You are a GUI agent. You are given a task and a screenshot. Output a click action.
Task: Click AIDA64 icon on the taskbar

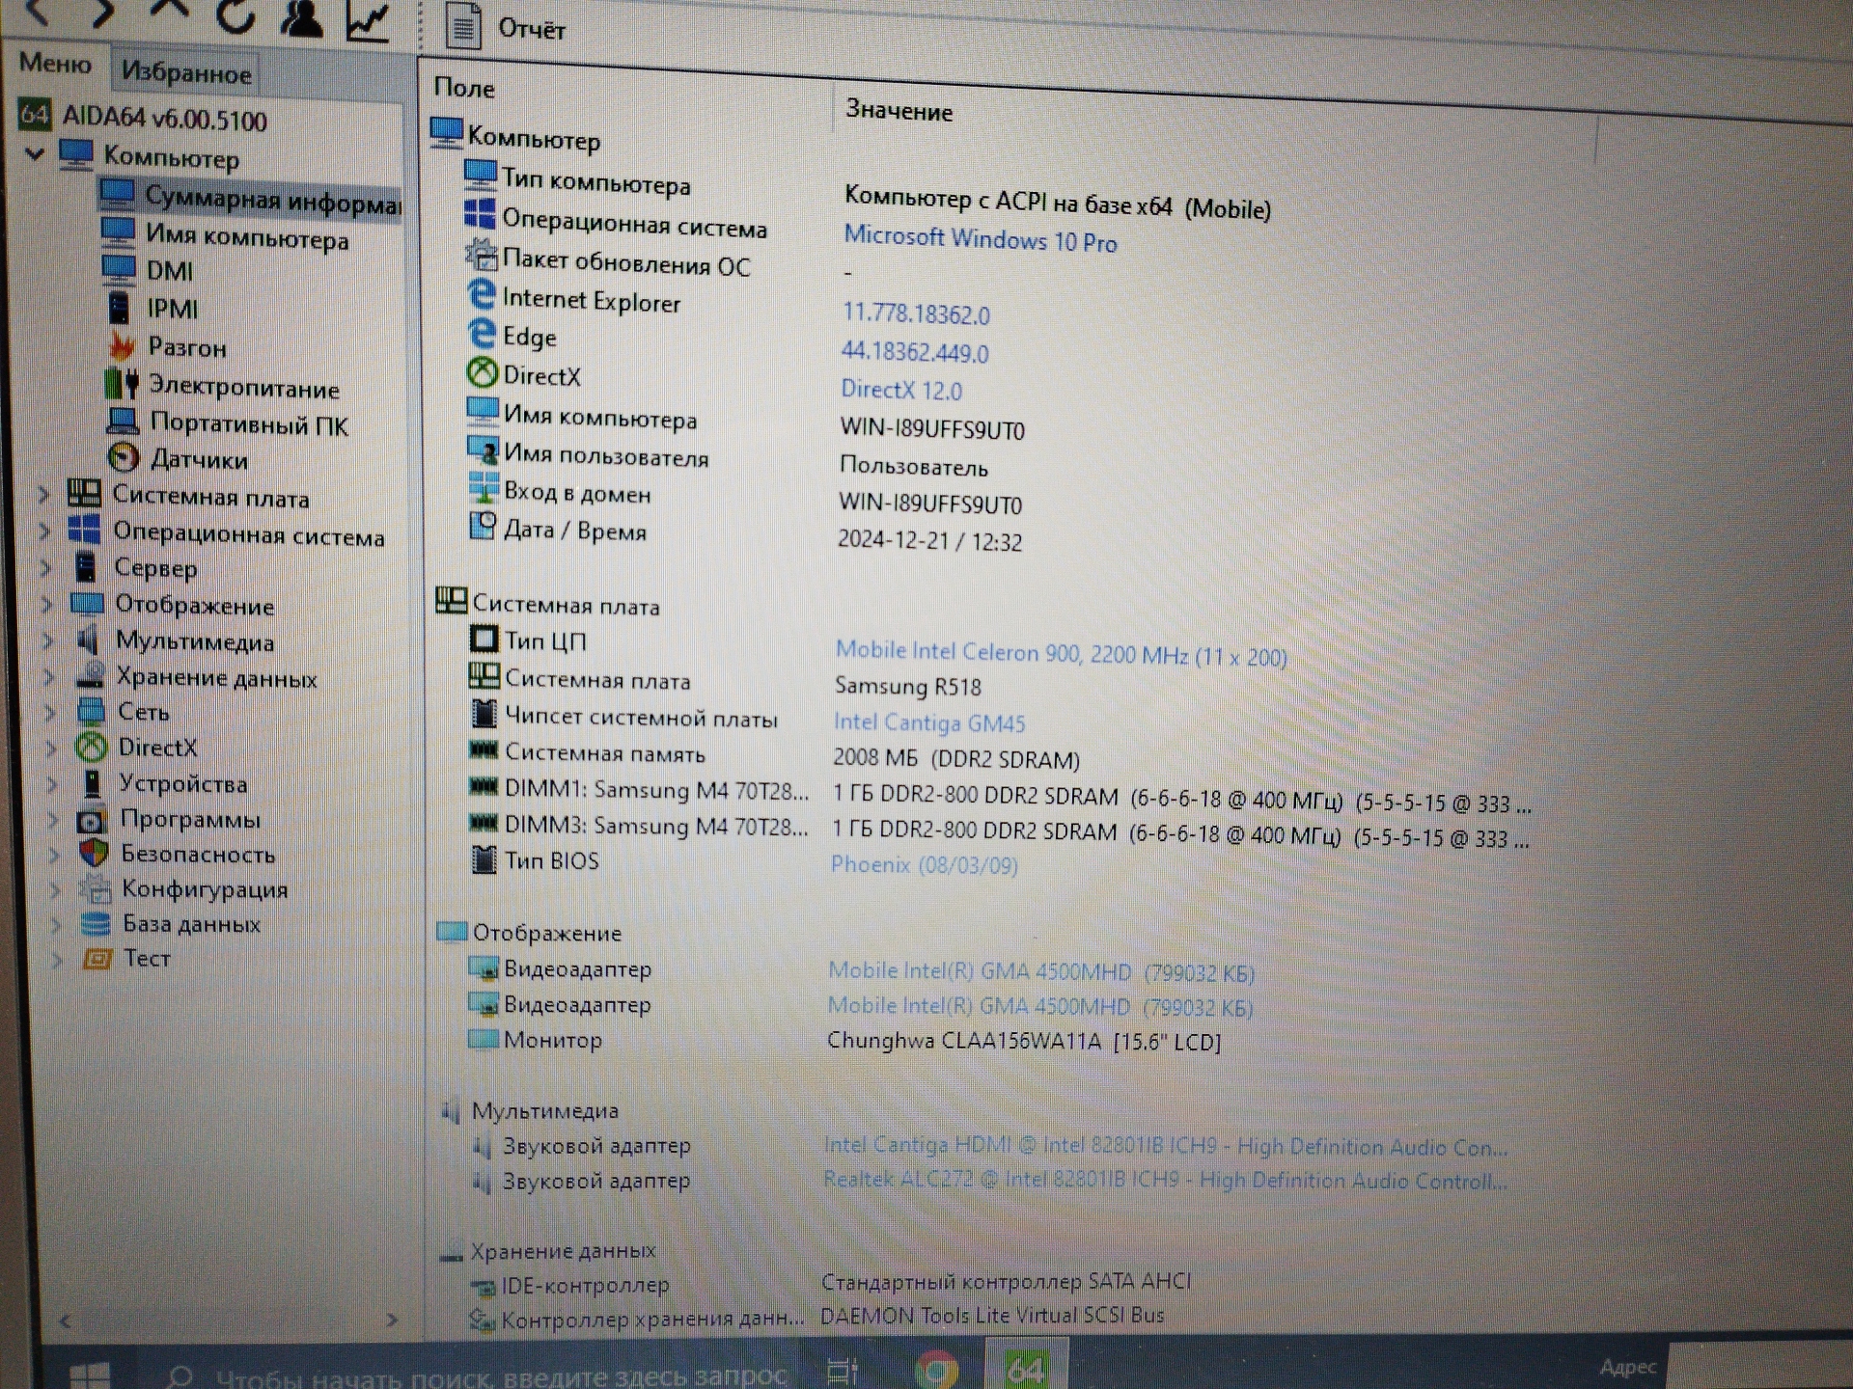[1026, 1367]
